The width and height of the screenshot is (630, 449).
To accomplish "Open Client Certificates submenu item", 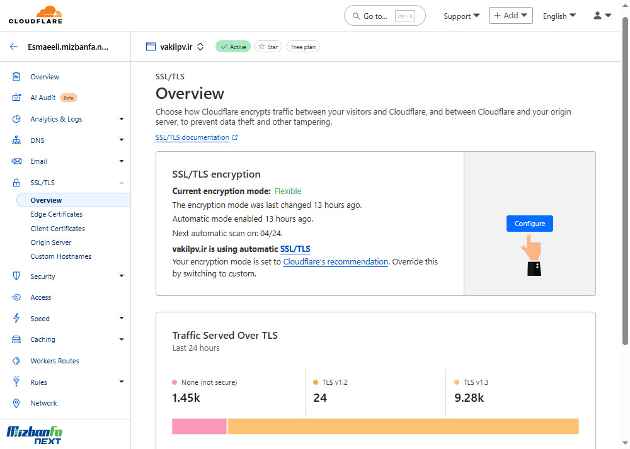I will [57, 229].
